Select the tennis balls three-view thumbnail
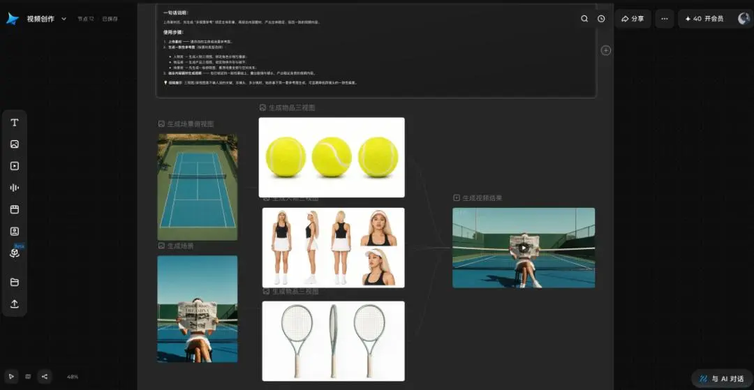 coord(332,157)
